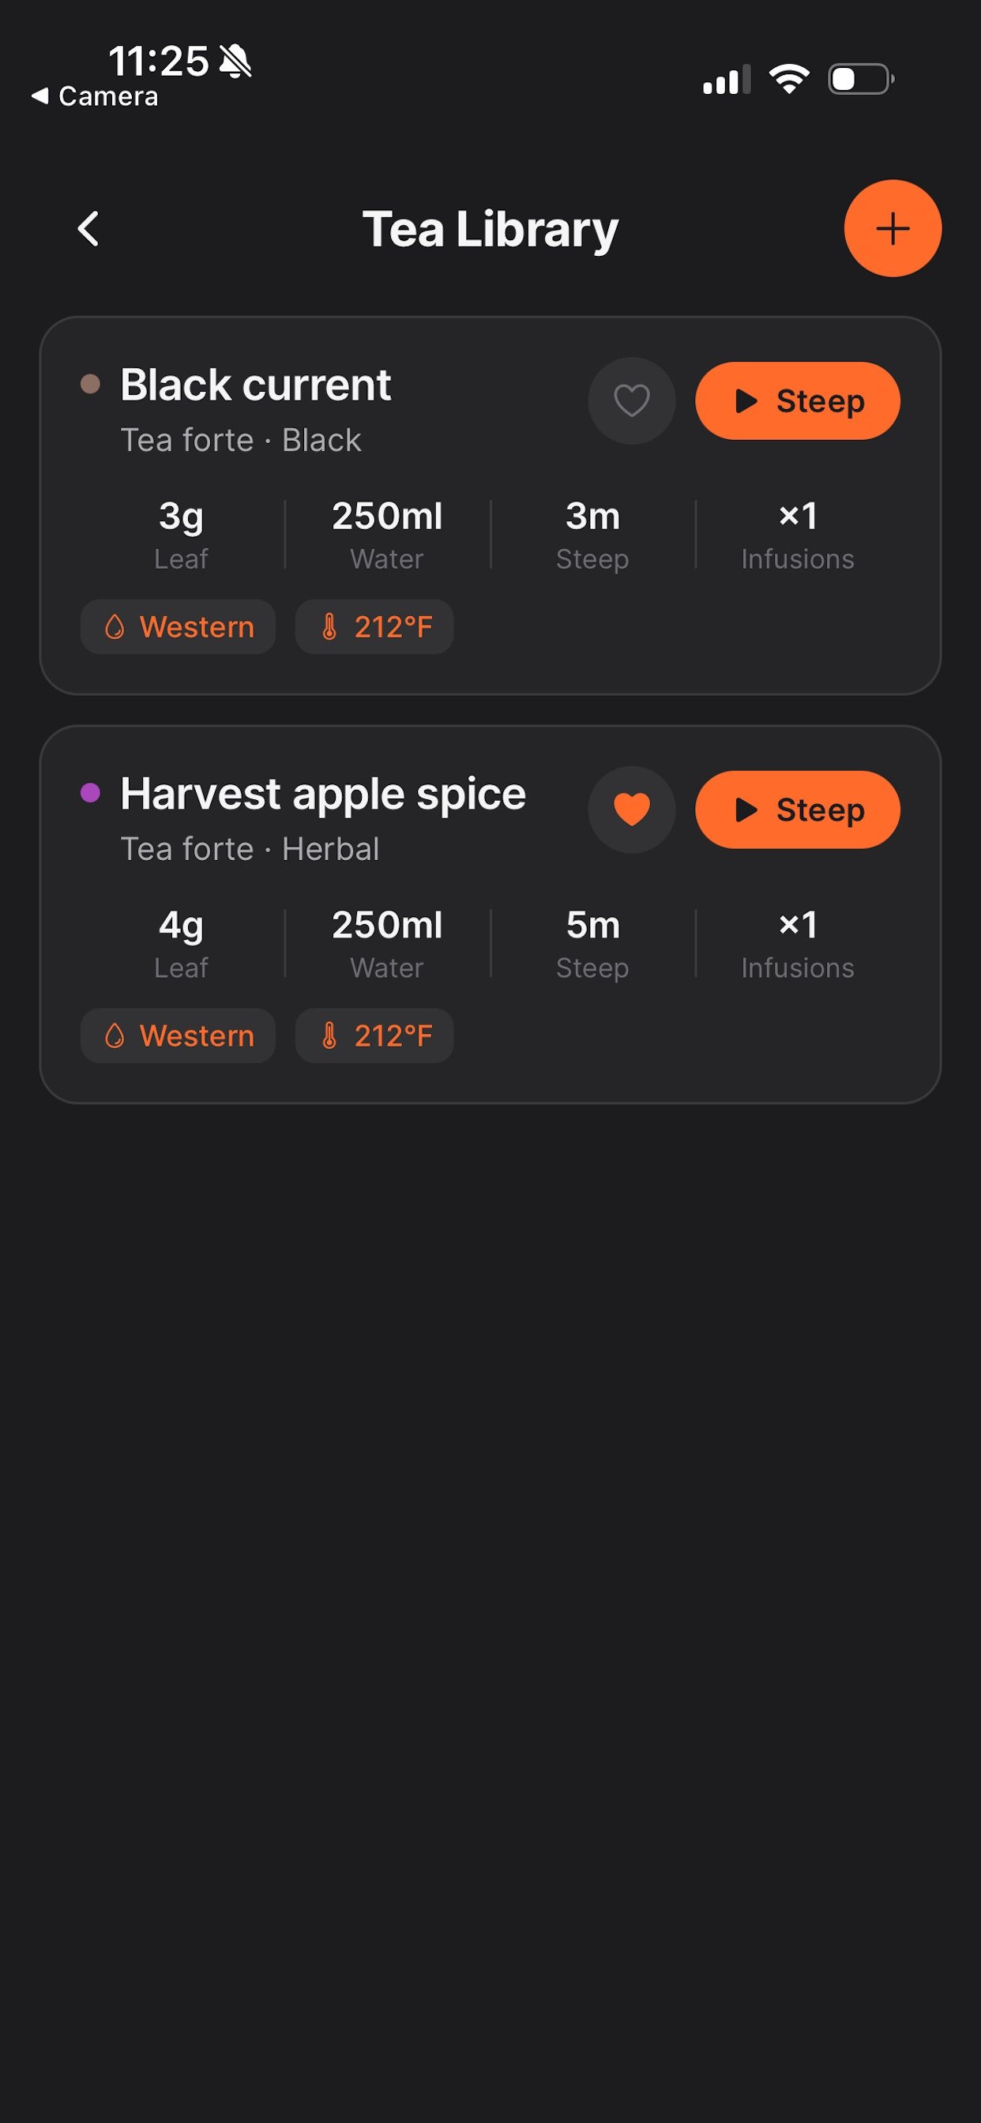Start steeping Harvest apple spice
Screen dimensions: 981x2123
[x=797, y=810]
